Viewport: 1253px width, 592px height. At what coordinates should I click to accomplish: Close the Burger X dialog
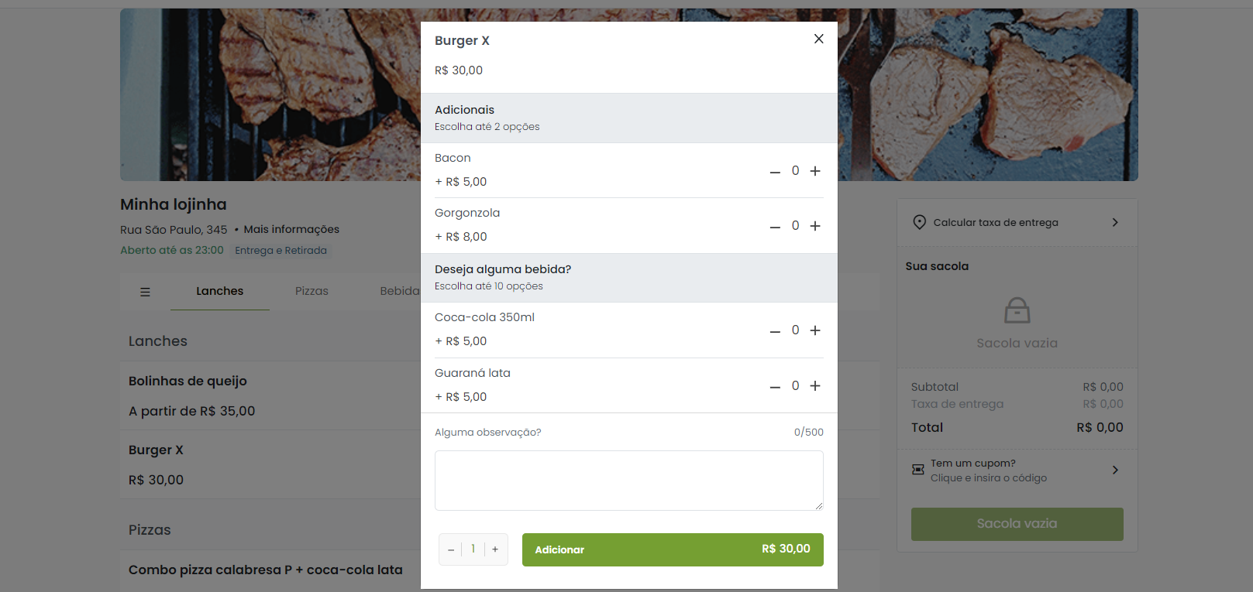(x=818, y=39)
